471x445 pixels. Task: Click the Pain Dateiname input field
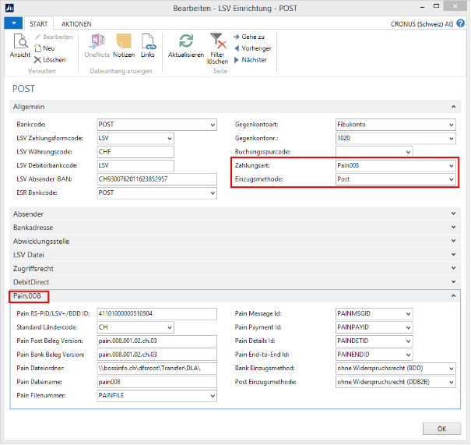pyautogui.click(x=156, y=382)
